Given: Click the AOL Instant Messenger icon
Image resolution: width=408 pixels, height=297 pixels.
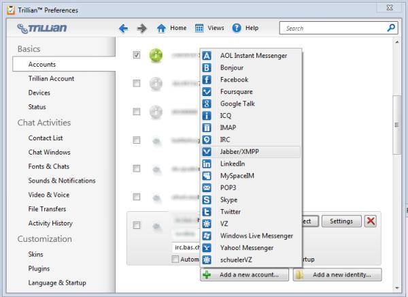Looking at the screenshot, I should coord(207,55).
